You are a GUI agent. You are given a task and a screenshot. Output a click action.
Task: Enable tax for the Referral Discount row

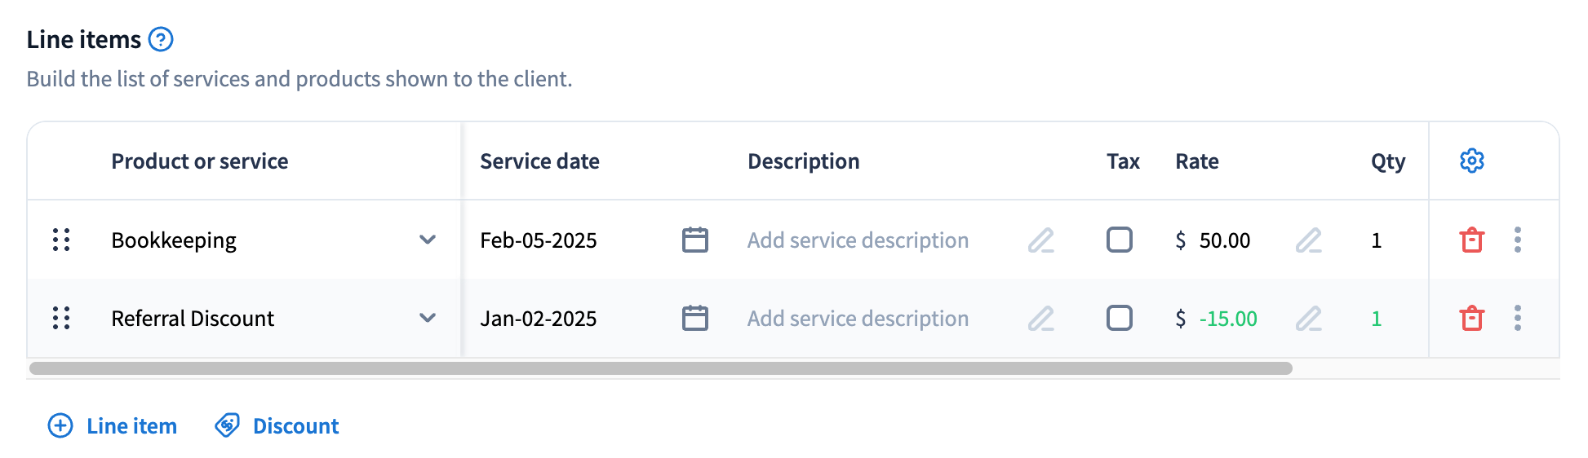tap(1119, 318)
